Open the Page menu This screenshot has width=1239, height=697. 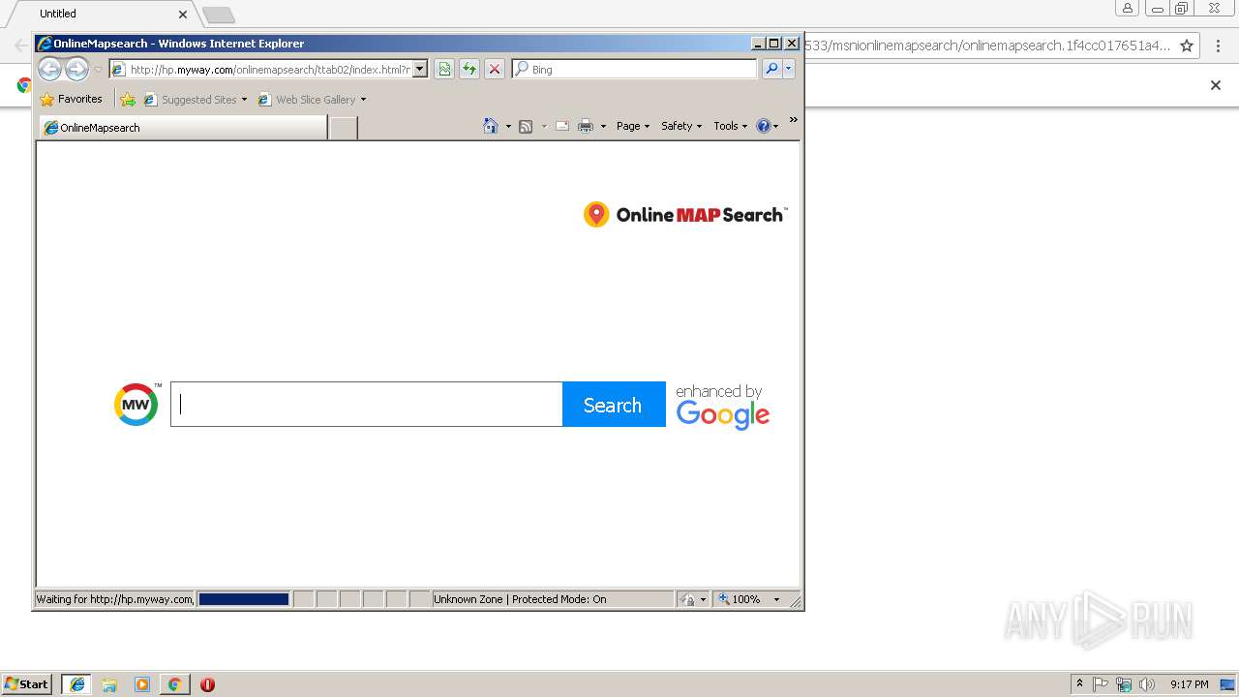[633, 126]
